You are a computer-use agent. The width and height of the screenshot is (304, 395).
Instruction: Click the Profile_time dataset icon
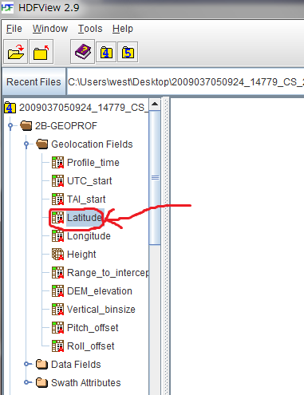tap(57, 163)
